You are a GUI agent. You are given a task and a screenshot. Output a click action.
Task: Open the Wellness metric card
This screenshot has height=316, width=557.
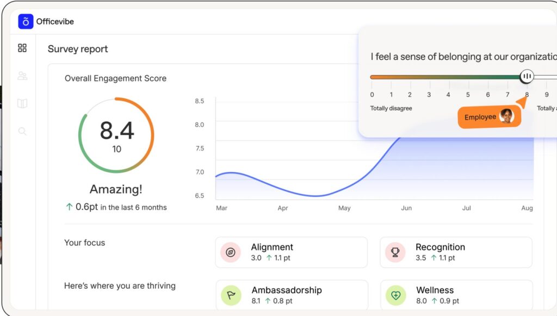(x=456, y=295)
